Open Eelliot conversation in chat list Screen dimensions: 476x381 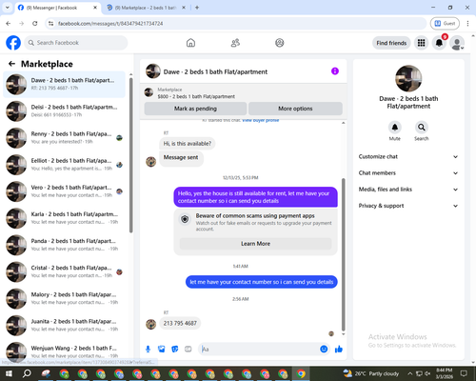point(64,165)
